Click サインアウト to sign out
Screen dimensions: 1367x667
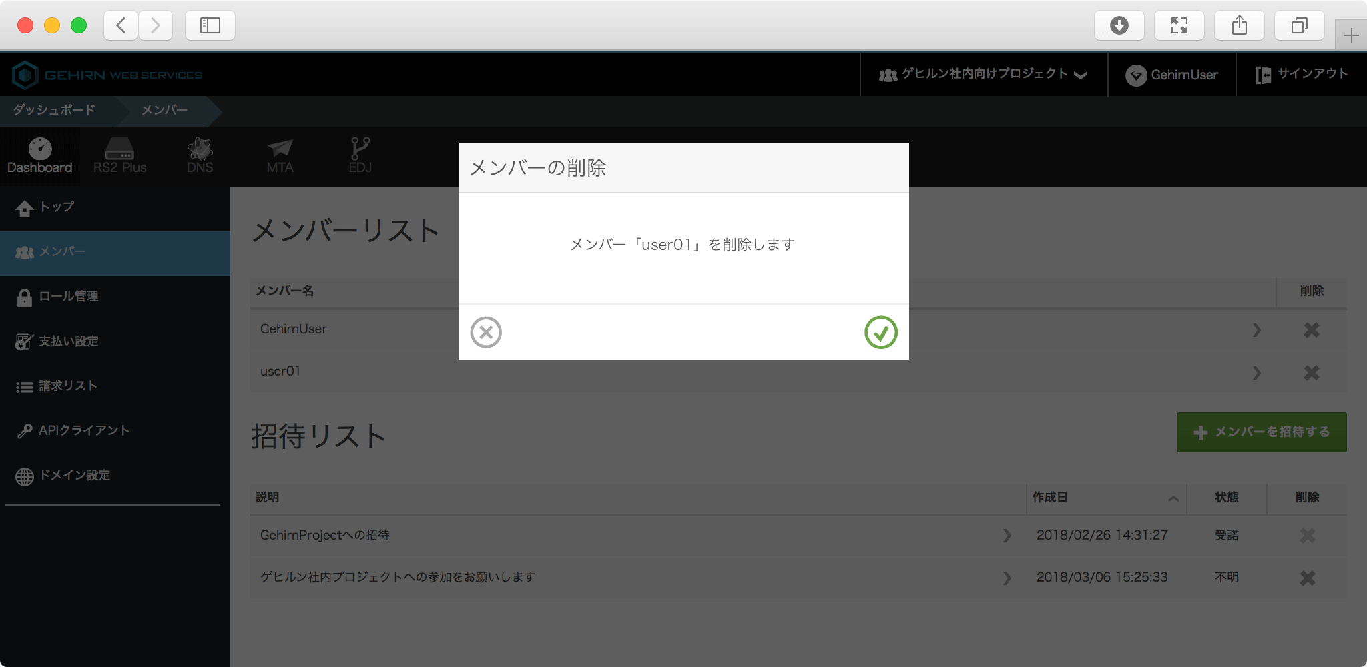click(1302, 75)
